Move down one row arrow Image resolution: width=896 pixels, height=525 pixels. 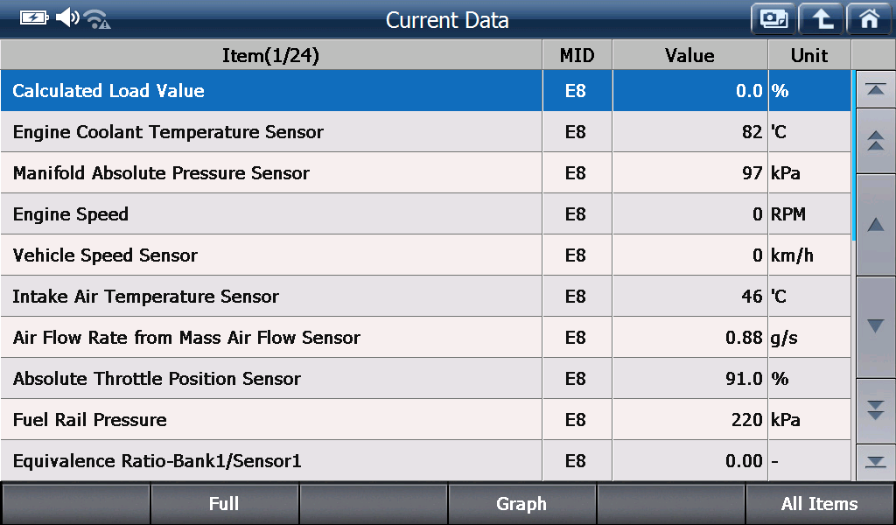click(875, 326)
